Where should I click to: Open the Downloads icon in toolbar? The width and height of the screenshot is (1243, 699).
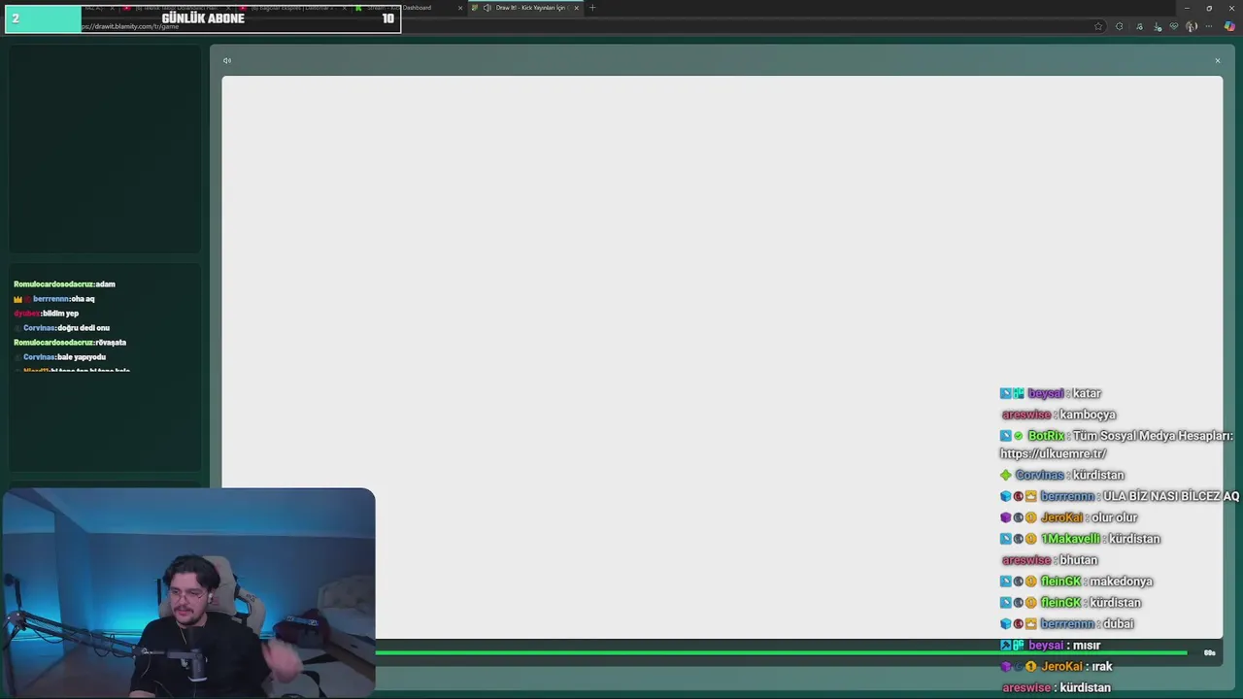pos(1157,26)
